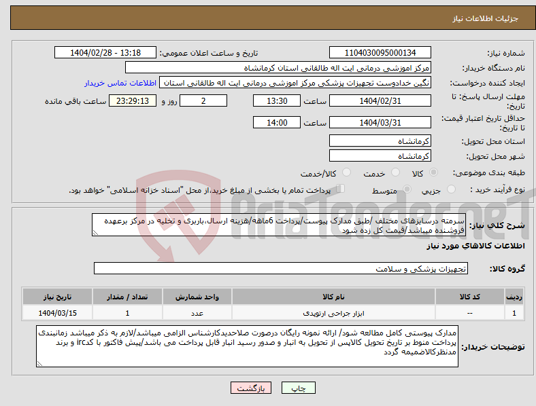
Task: Click the نام کالا column header
Action: coord(333,297)
